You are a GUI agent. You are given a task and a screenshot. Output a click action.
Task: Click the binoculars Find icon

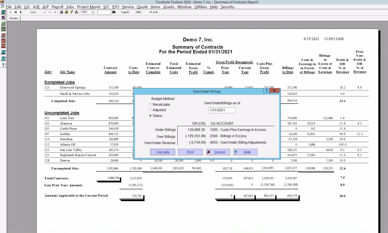[114, 12]
